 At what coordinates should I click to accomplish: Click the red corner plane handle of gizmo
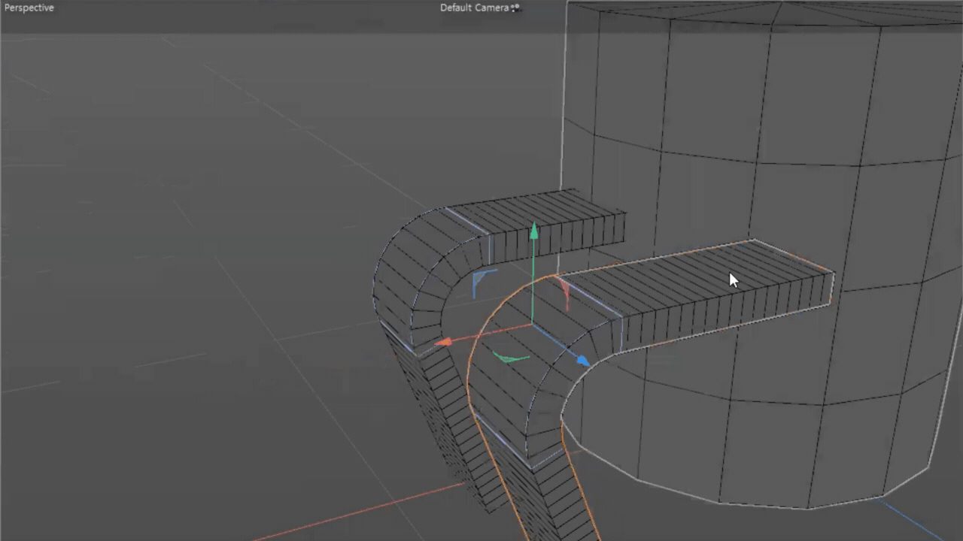[564, 293]
